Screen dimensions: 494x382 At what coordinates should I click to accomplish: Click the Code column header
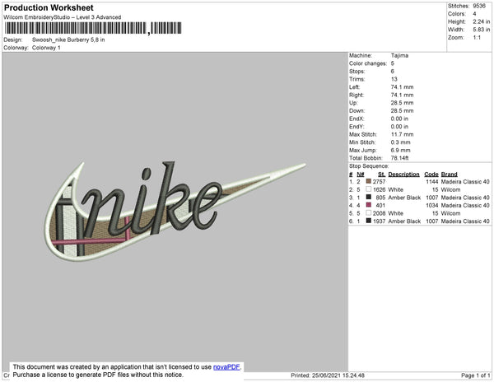pyautogui.click(x=431, y=175)
